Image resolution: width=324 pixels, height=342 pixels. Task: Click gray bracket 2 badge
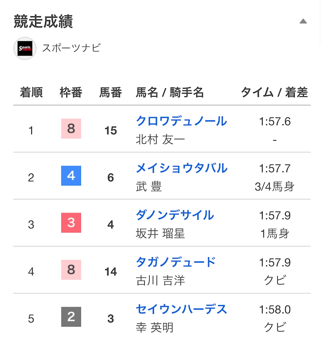point(71,317)
